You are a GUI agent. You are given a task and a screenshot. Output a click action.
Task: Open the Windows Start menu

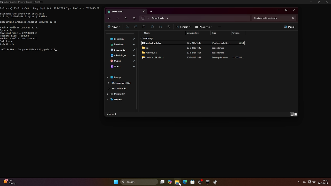click(116, 182)
